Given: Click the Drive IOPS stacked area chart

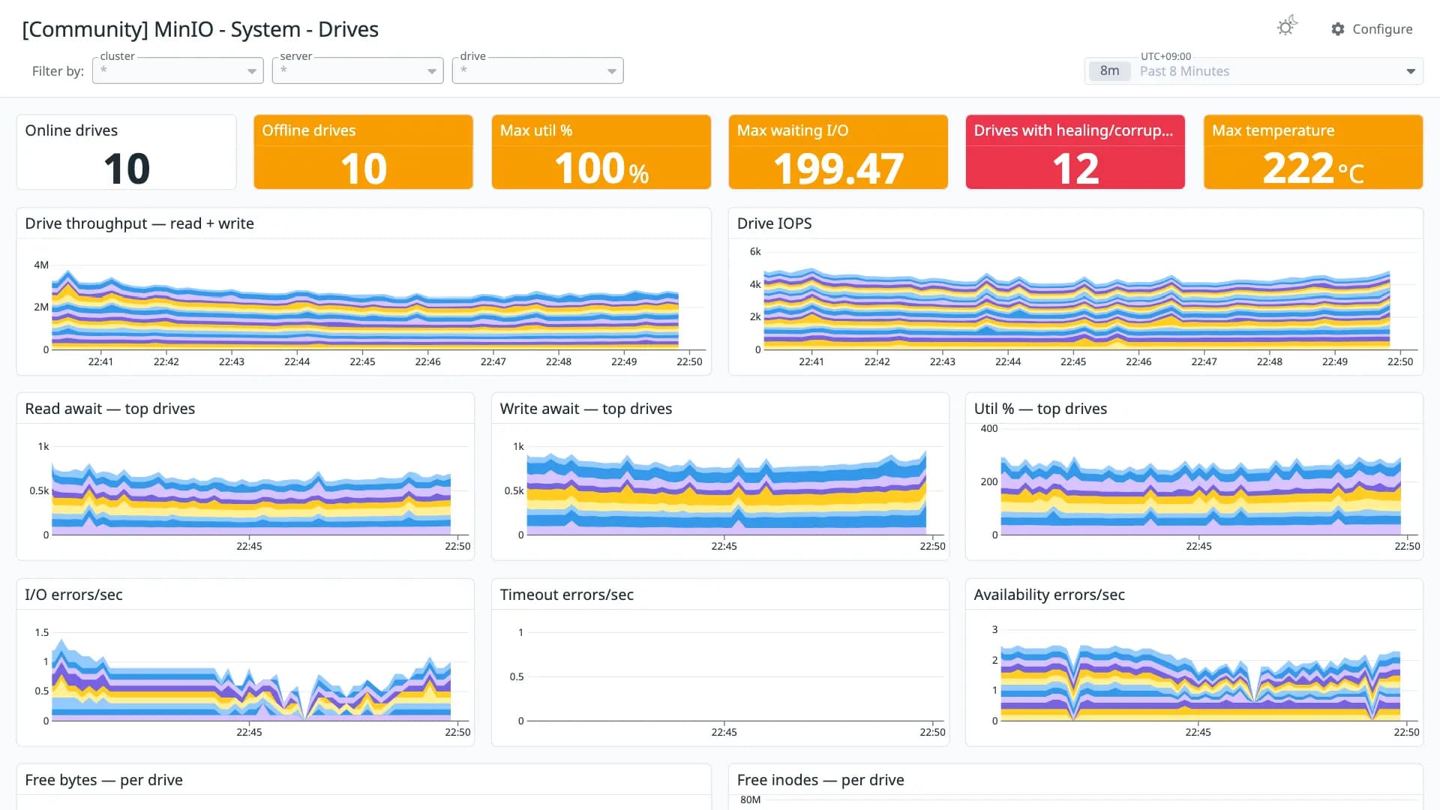Looking at the screenshot, I should coord(1077,309).
